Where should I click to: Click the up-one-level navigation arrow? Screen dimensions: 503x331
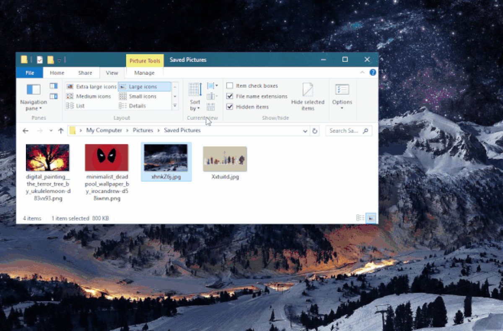click(60, 131)
